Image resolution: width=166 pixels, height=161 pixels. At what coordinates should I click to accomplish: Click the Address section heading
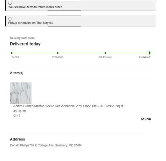[x=18, y=139]
